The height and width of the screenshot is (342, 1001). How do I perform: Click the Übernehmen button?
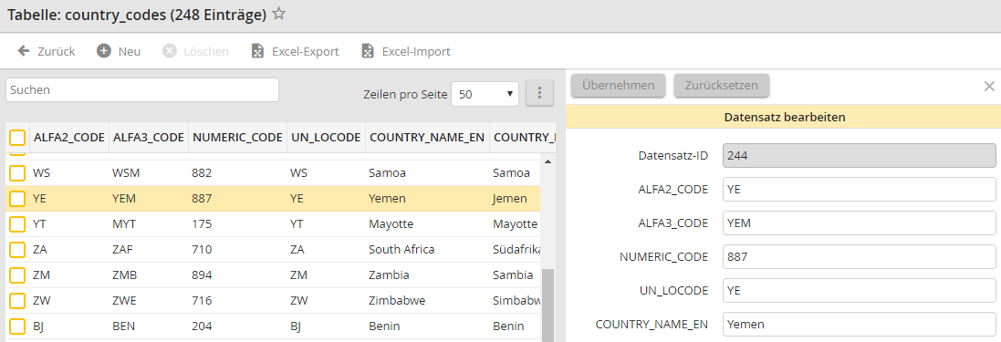[618, 86]
